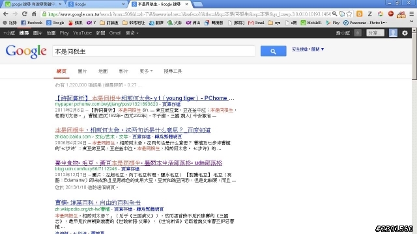The width and height of the screenshot is (417, 234).
Task: Open Gmail bookmark in bookmarks bar
Action: click(256, 23)
